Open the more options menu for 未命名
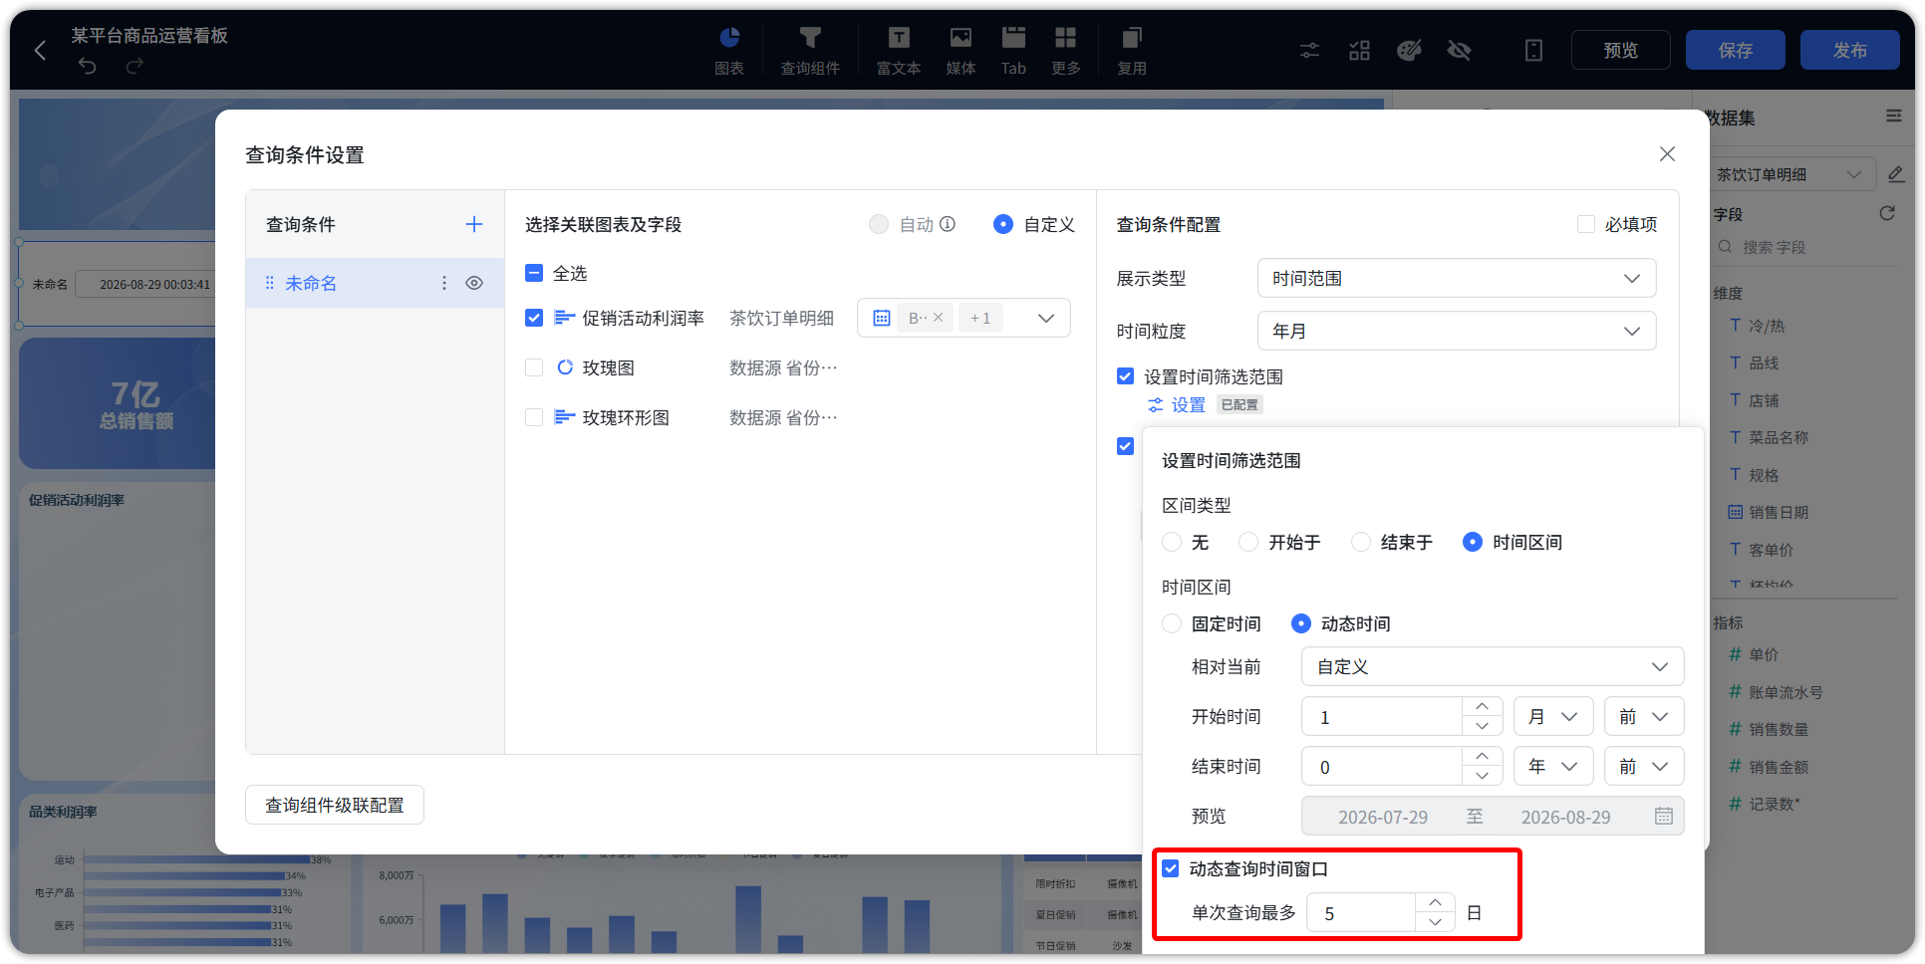 point(444,283)
